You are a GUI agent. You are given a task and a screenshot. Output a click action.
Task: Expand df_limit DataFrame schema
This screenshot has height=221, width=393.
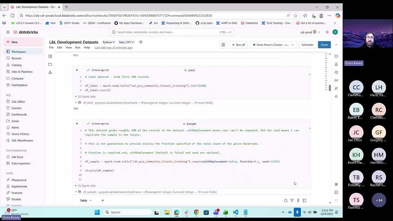(76, 103)
